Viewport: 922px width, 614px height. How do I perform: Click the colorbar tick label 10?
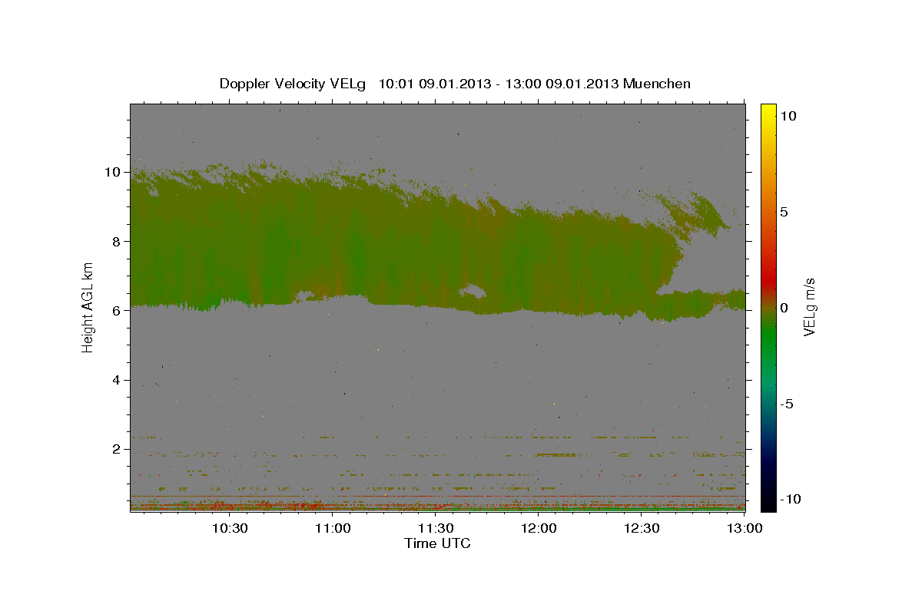pos(788,116)
